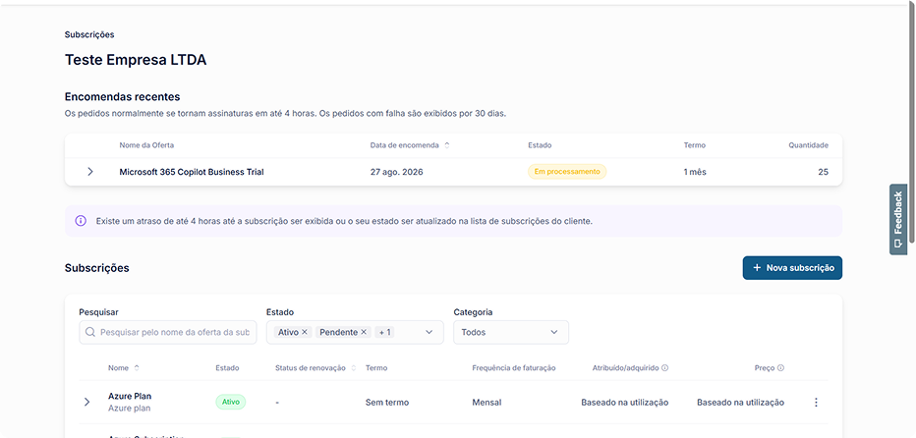
Task: Click the Subscrições breadcrumb at the top
Action: pos(89,34)
